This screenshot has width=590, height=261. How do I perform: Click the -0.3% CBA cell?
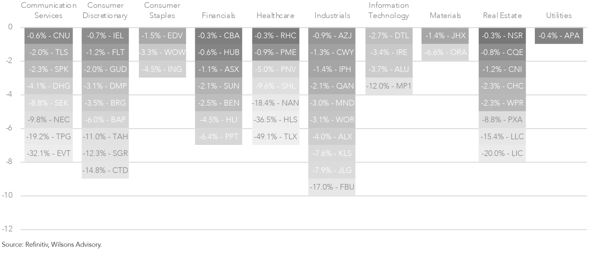(x=219, y=36)
